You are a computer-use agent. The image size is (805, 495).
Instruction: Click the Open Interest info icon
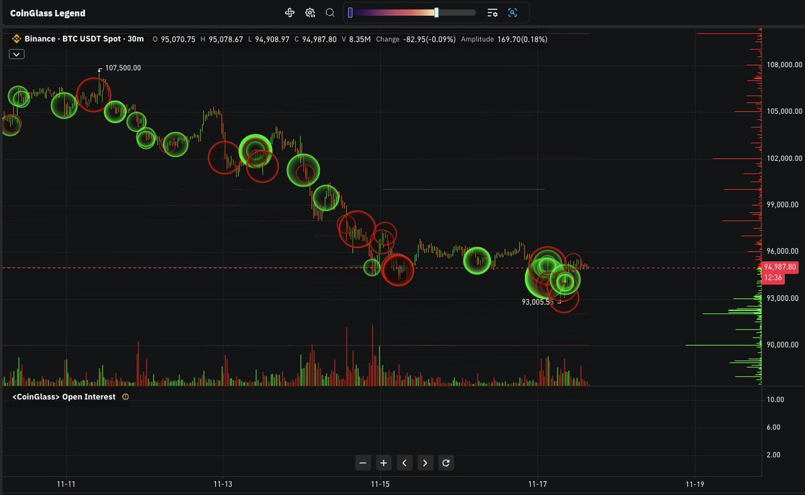point(125,397)
